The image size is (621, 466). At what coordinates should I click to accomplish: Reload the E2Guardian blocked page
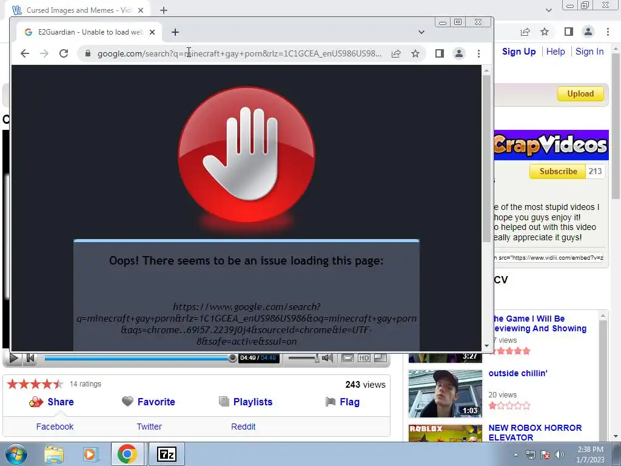(63, 53)
